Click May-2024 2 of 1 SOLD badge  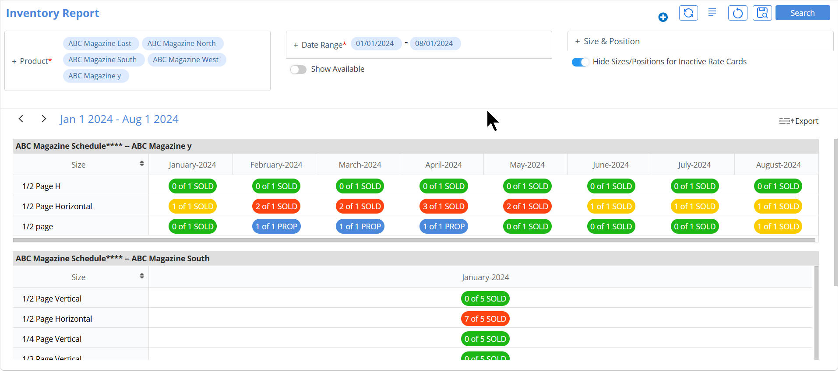(x=527, y=206)
